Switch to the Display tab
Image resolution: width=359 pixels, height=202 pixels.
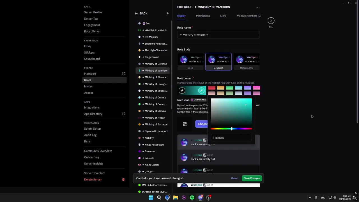181,16
